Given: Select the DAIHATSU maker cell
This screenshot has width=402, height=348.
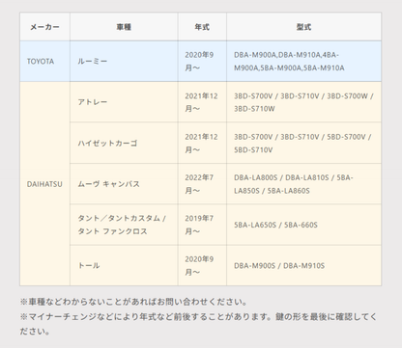Looking at the screenshot, I should [44, 184].
